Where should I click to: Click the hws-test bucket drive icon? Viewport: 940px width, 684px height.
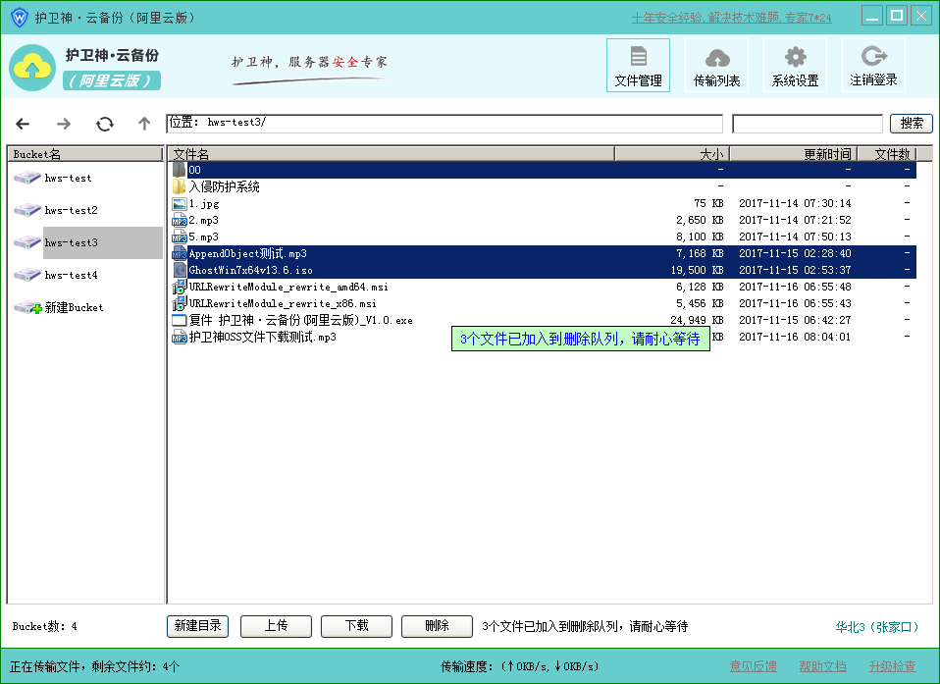click(x=26, y=178)
